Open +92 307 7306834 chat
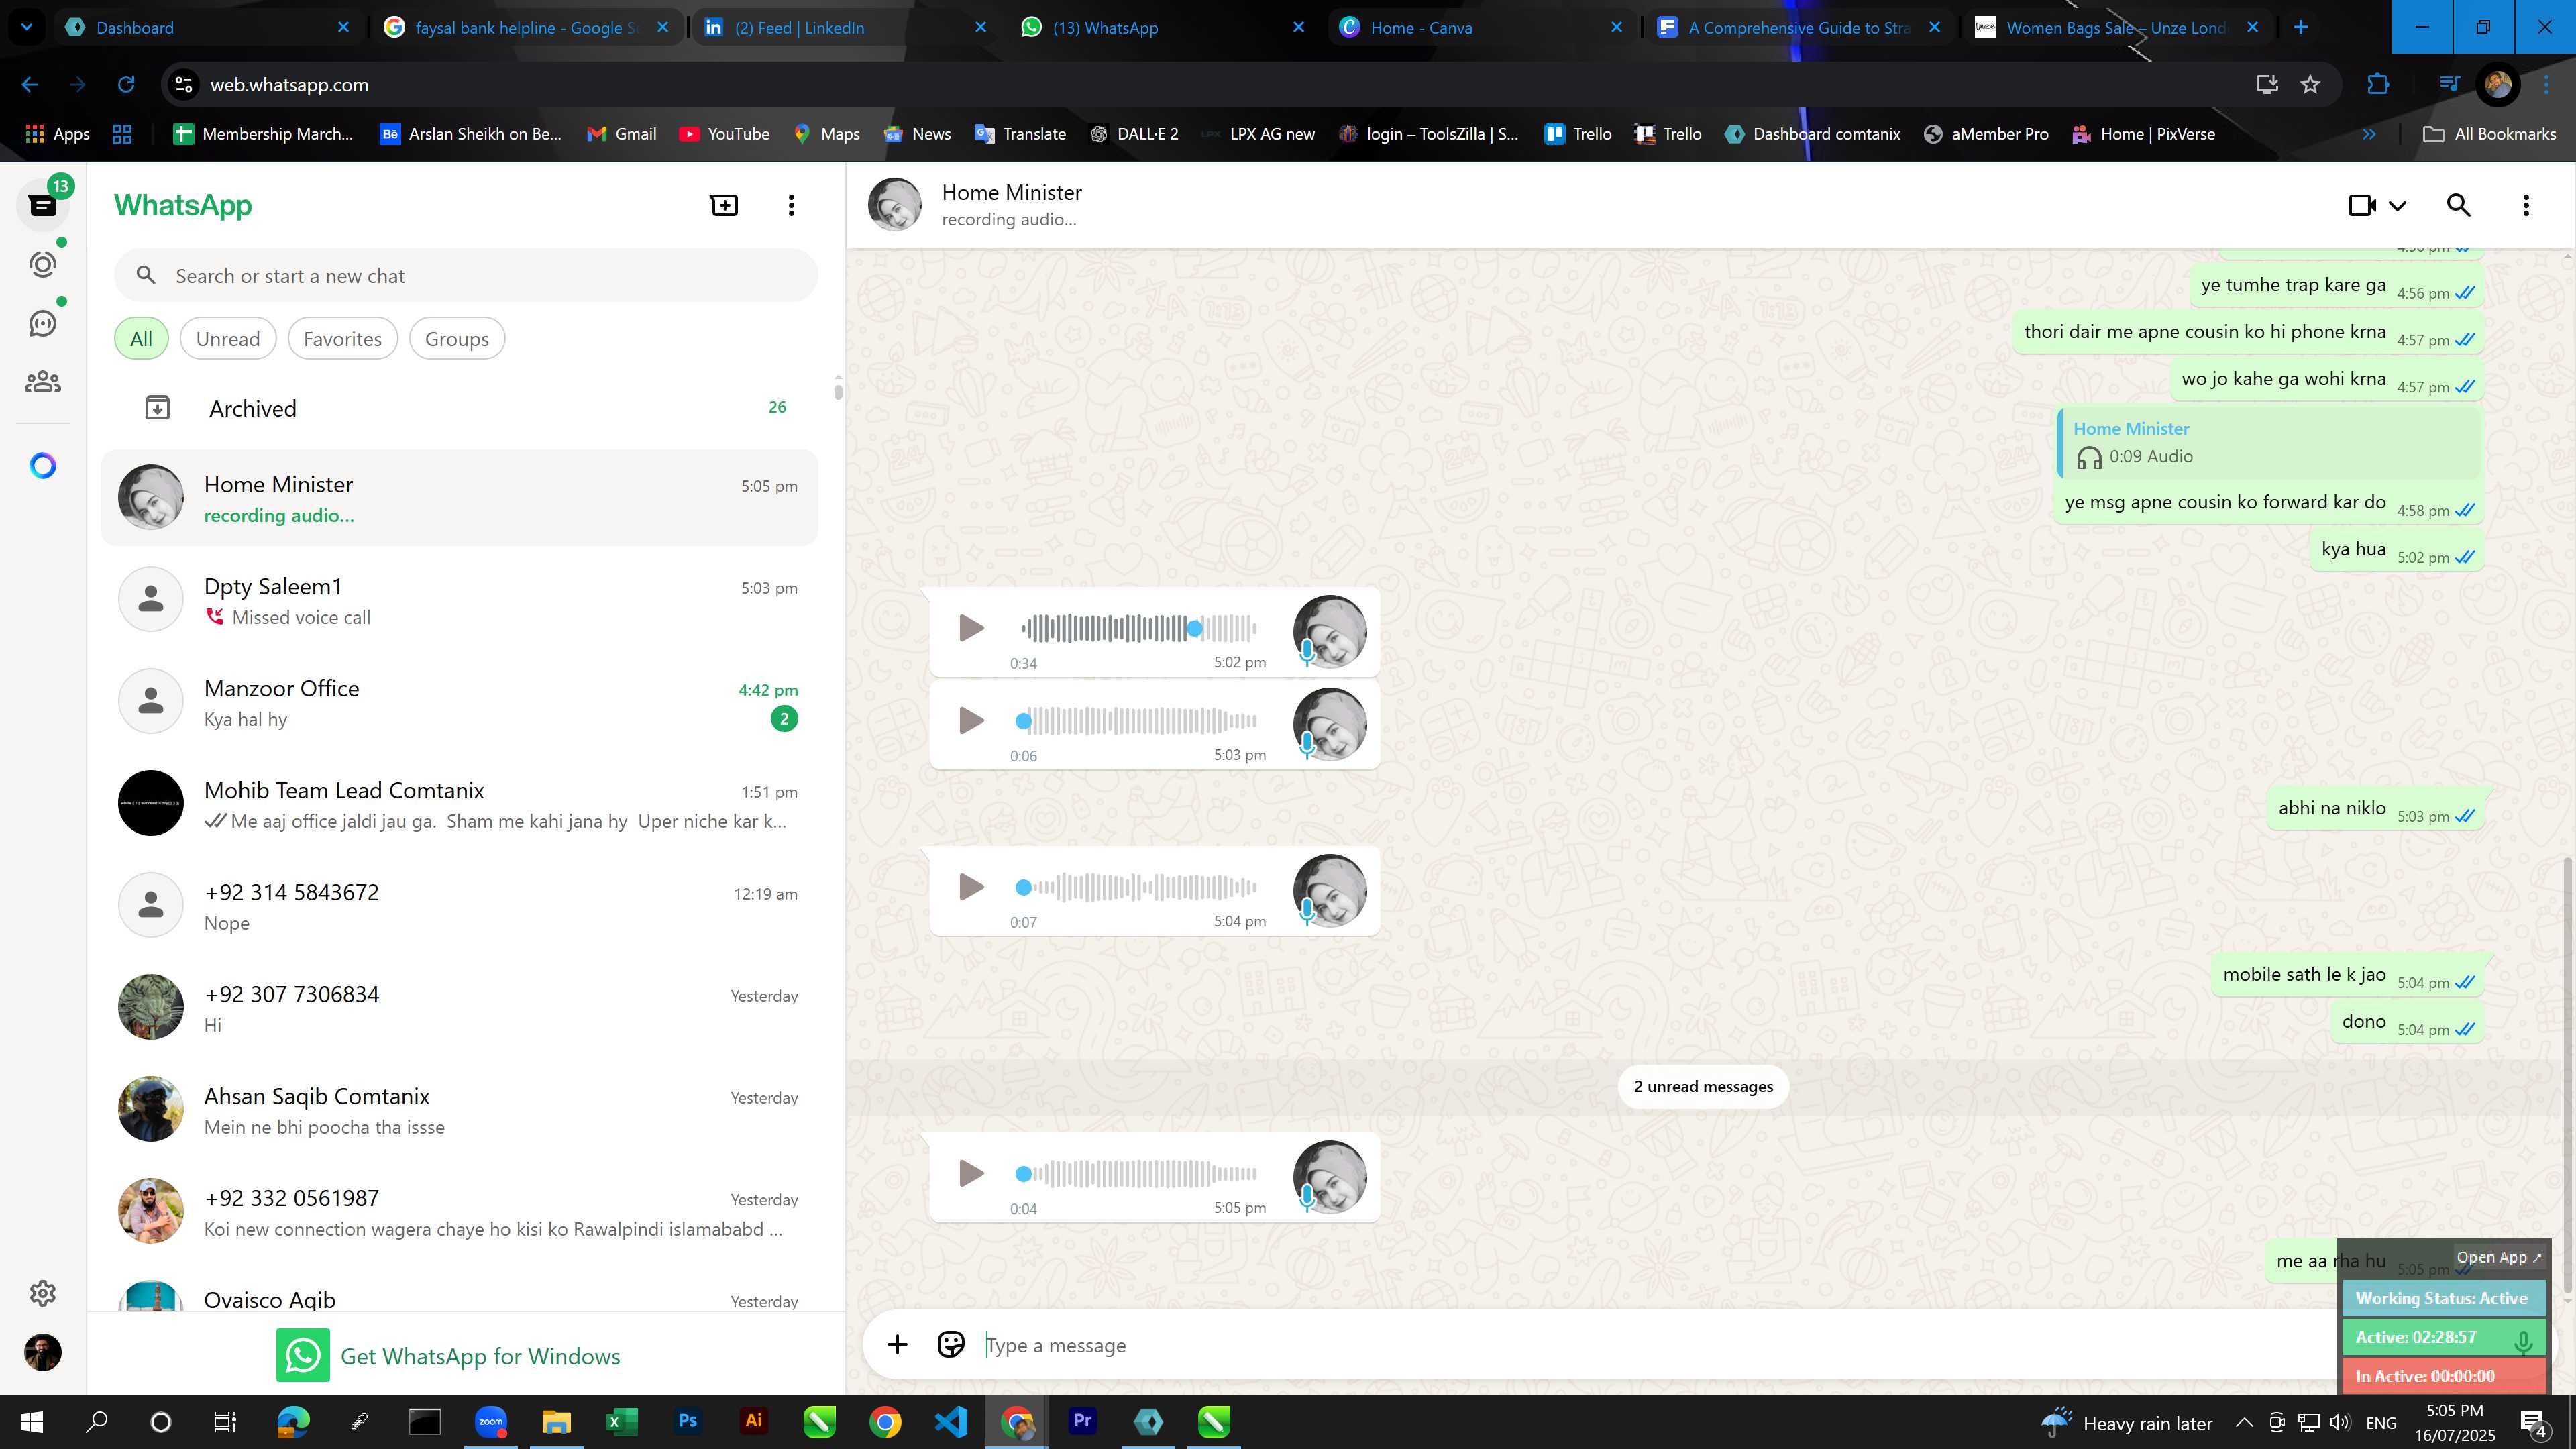This screenshot has height=1449, width=2576. pos(460,1008)
